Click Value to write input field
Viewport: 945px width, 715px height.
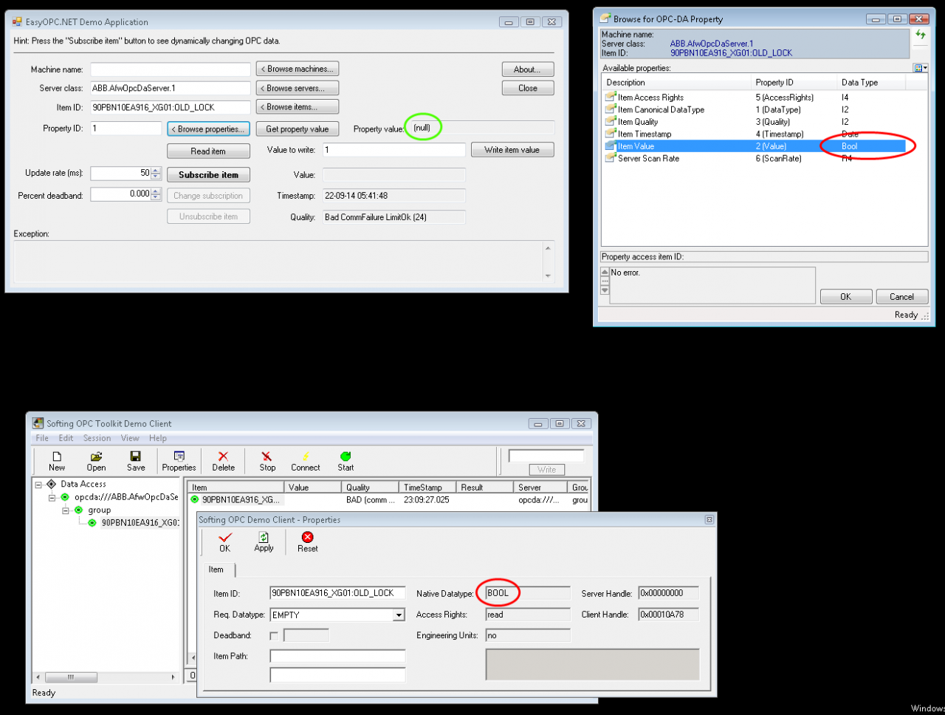point(394,150)
